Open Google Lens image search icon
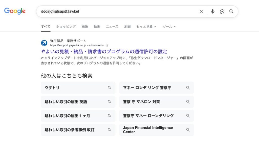Image resolution: width=259 pixels, height=157 pixels. [222, 11]
